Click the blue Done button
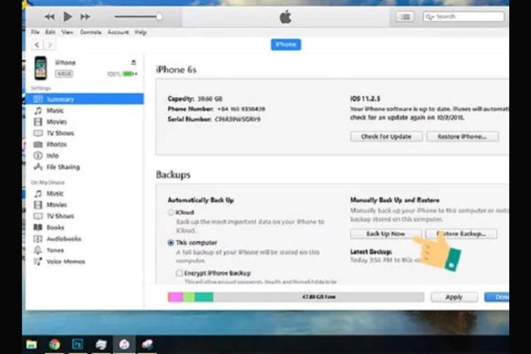Screen dimensions: 531x354 pyautogui.click(x=497, y=297)
